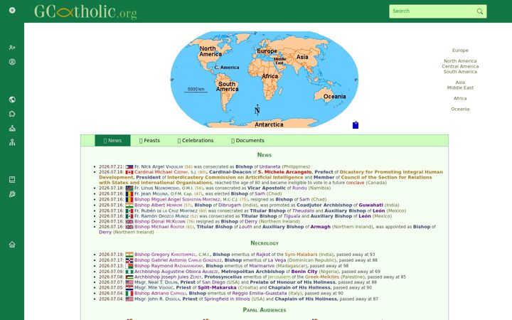This screenshot has height=320, width=512.
Task: Click the Search input field
Action: point(432,11)
